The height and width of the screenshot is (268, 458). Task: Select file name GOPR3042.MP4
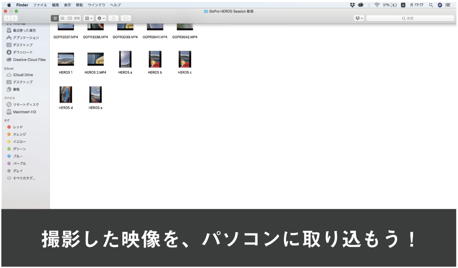coord(185,37)
